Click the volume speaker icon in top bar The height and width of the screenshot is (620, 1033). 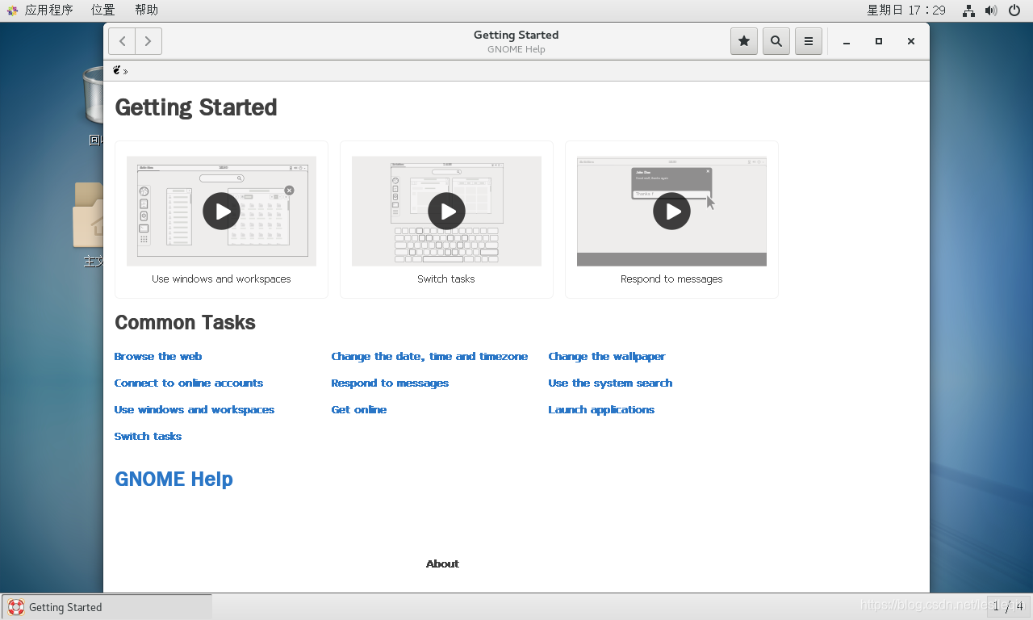991,10
